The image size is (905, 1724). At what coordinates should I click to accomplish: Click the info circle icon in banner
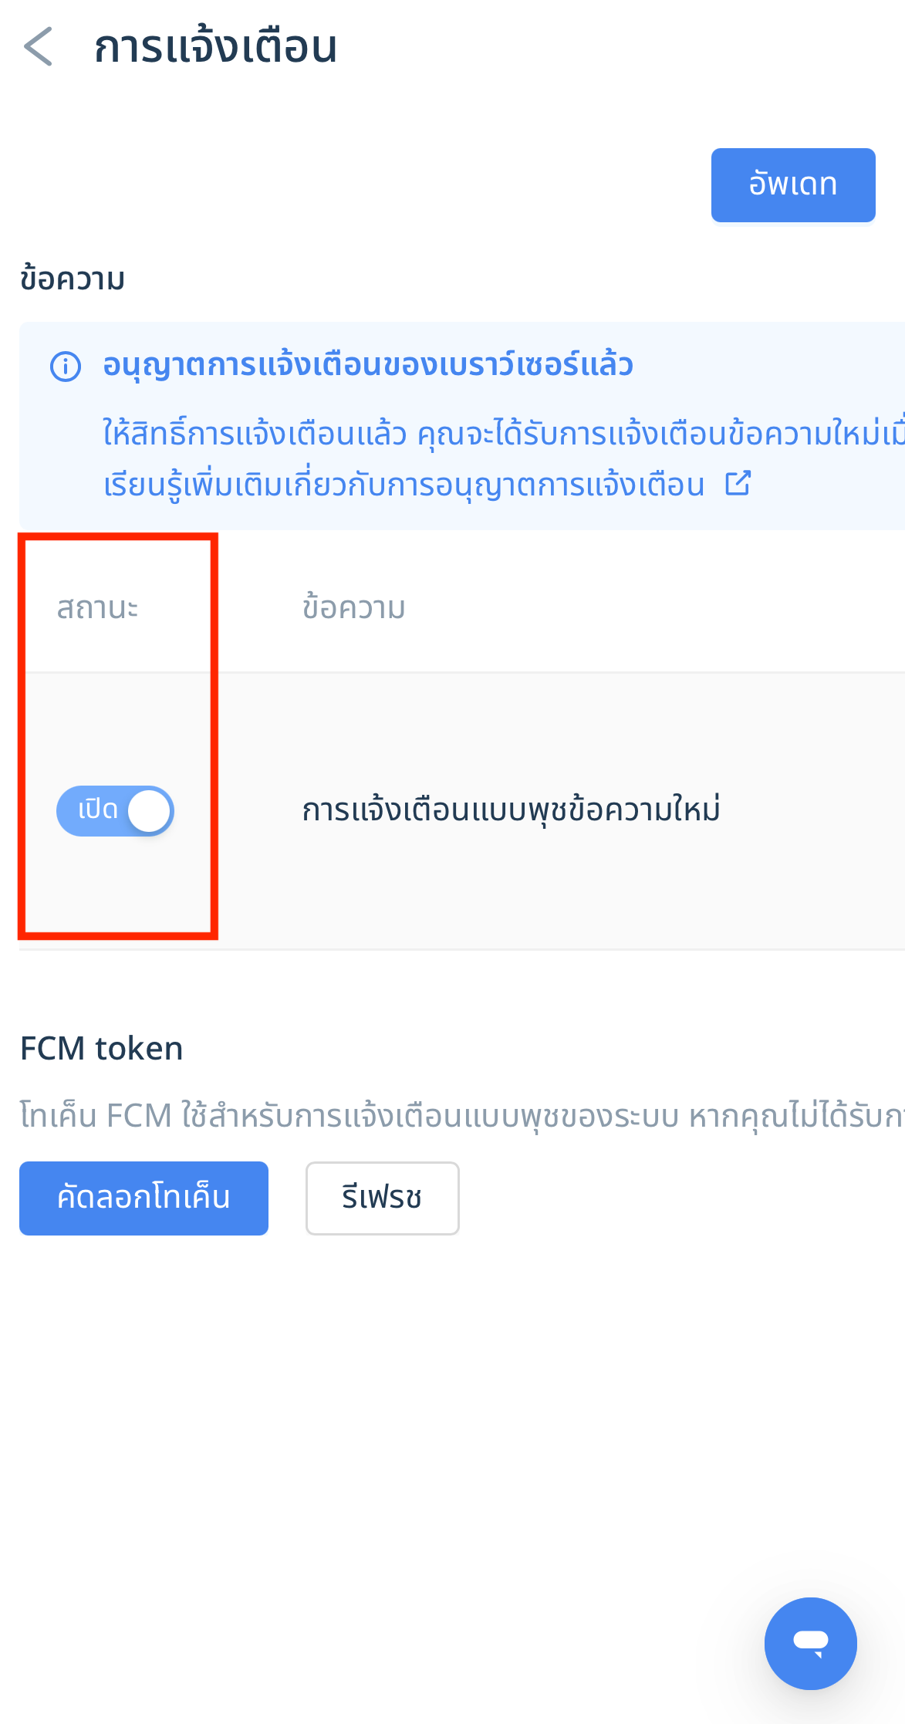(x=66, y=367)
